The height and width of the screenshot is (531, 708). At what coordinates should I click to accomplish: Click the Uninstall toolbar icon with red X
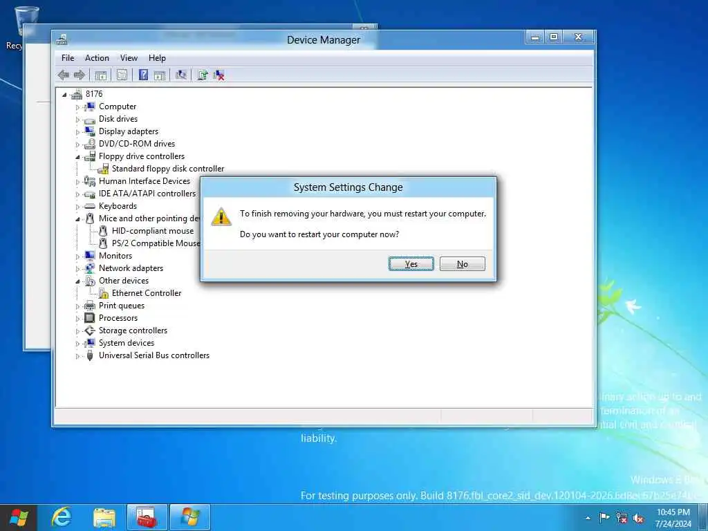(x=219, y=75)
